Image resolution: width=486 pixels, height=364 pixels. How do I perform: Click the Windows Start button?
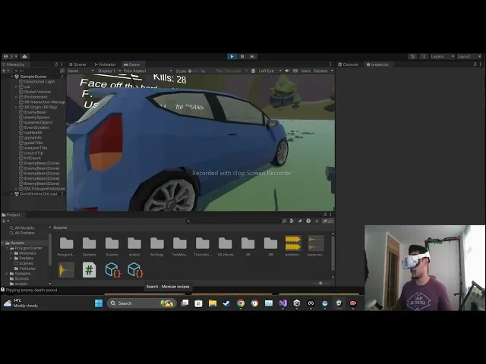[x=99, y=303]
